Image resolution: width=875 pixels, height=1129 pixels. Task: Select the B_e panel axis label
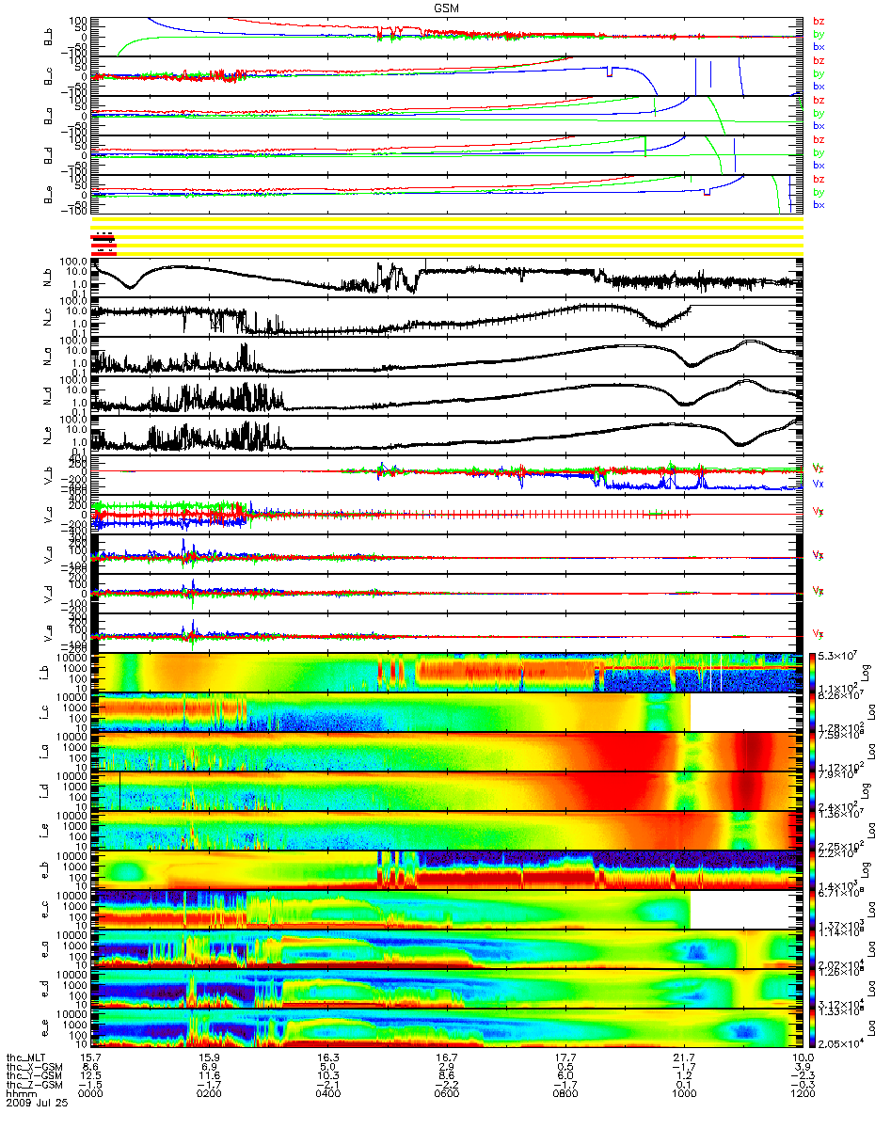[48, 194]
